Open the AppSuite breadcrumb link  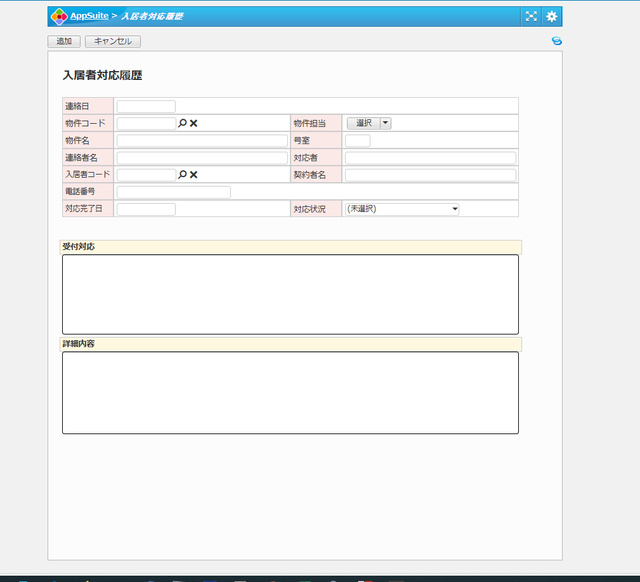(89, 16)
